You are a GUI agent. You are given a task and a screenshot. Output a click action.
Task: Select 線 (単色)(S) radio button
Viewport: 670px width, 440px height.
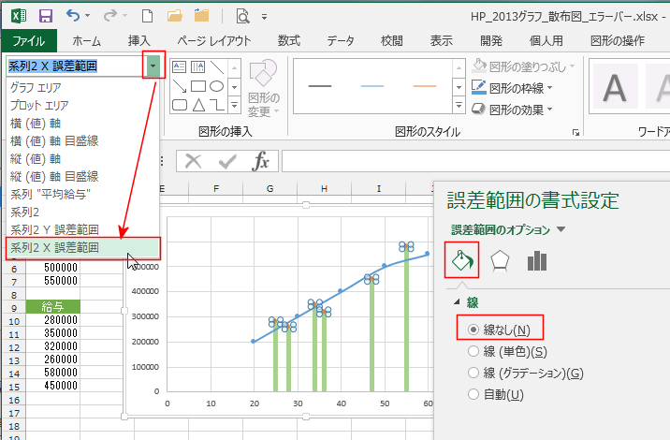(473, 351)
